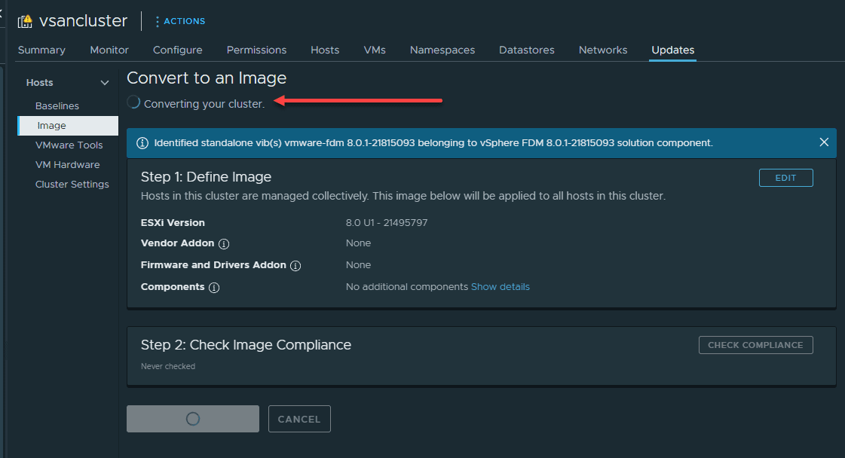Screen dimensions: 845x458
Task: Switch to the Summary tab
Action: click(x=41, y=50)
